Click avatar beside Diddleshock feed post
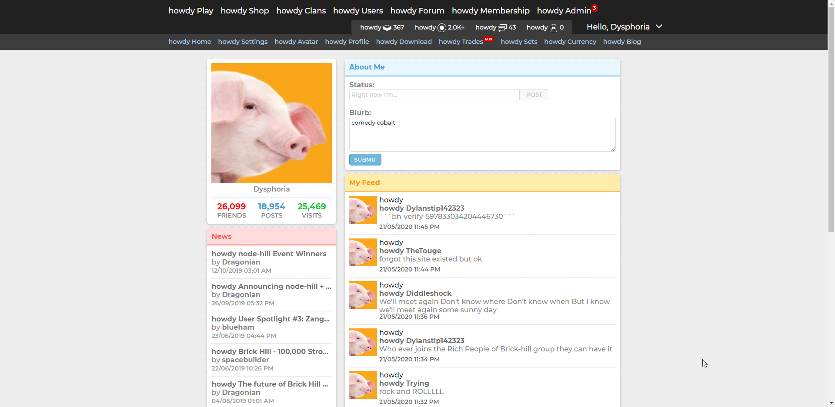Viewport: 835px width, 407px height. point(363,295)
